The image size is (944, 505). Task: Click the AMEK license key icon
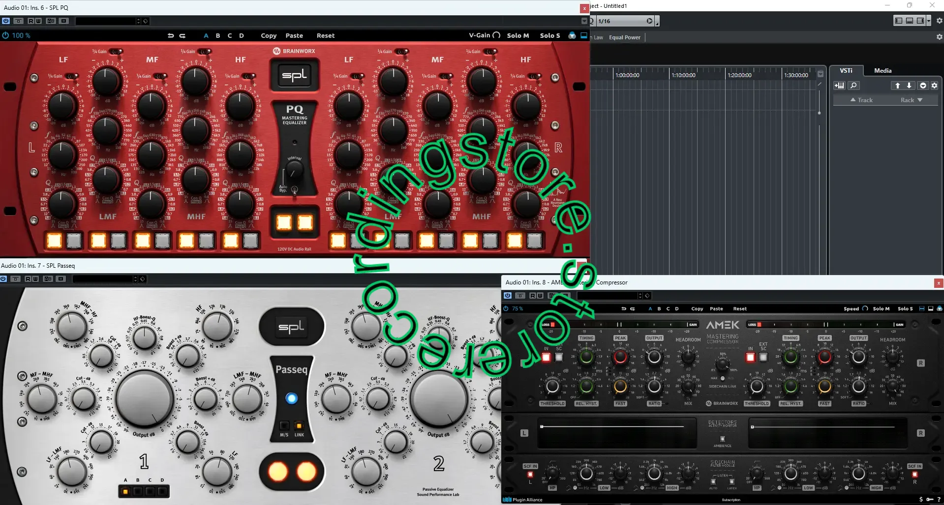(x=930, y=500)
